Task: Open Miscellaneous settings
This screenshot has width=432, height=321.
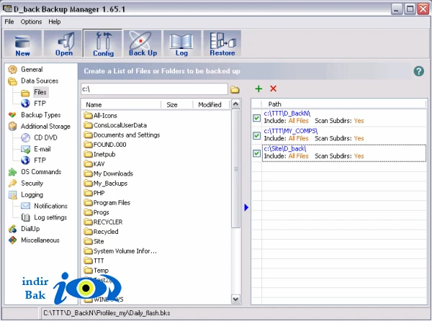Action: click(x=40, y=240)
